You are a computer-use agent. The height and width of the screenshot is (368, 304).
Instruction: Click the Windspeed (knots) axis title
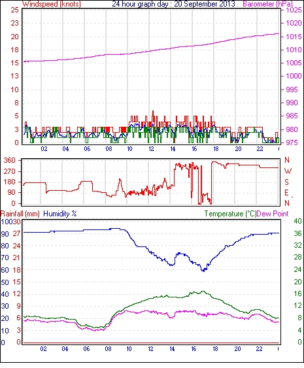coord(52,4)
